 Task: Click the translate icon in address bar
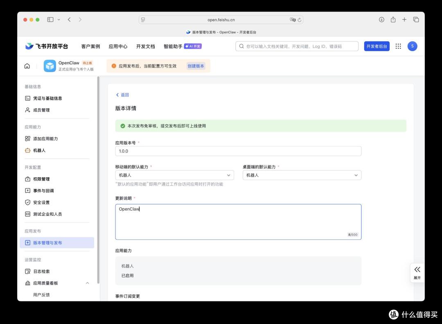pos(293,20)
